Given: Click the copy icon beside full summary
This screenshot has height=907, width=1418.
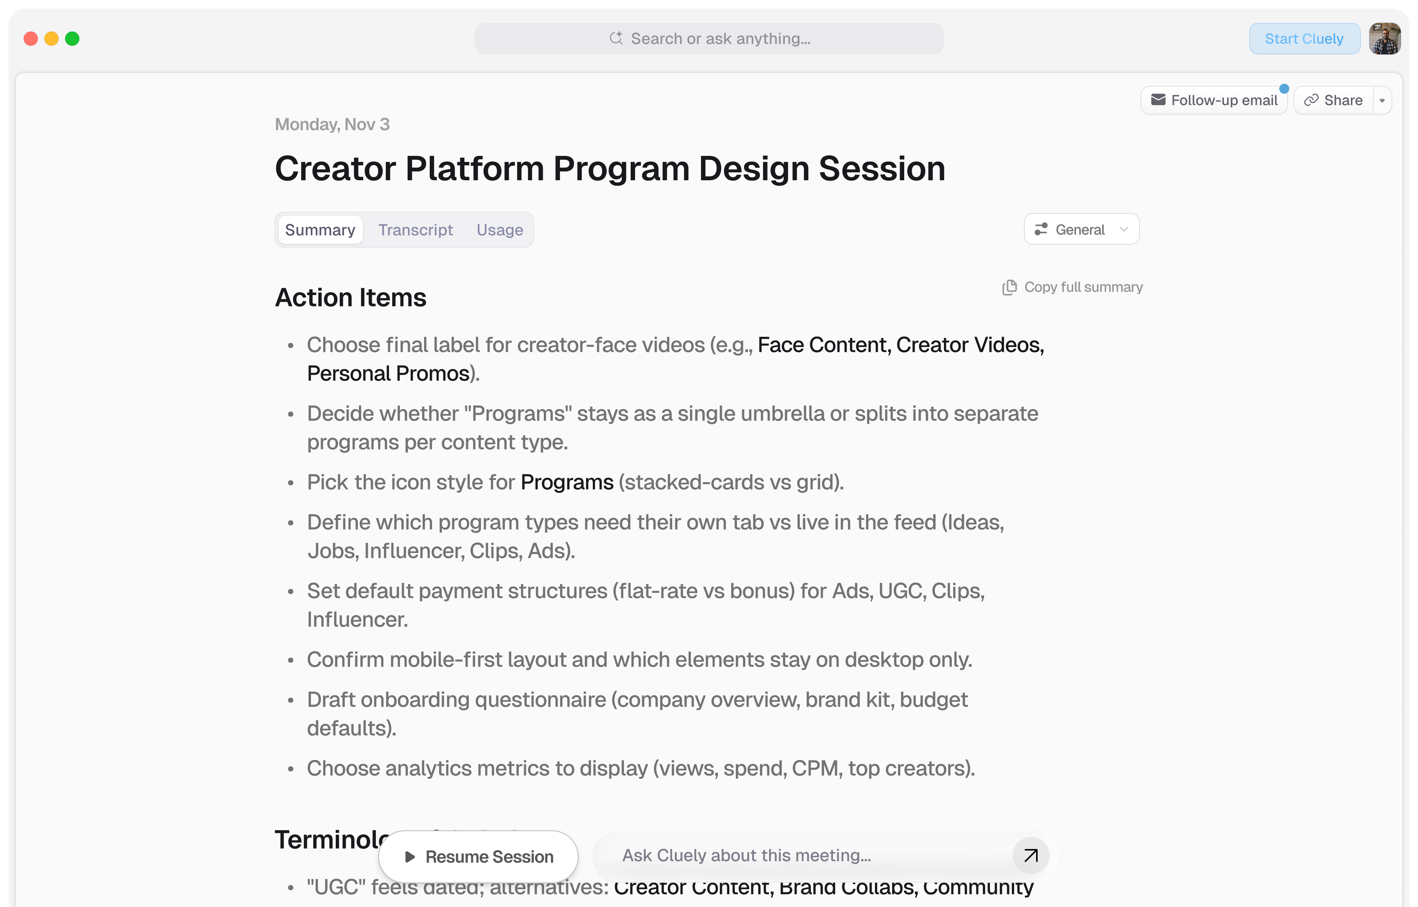Looking at the screenshot, I should tap(1009, 287).
